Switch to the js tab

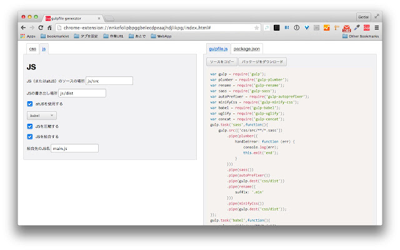click(x=44, y=49)
